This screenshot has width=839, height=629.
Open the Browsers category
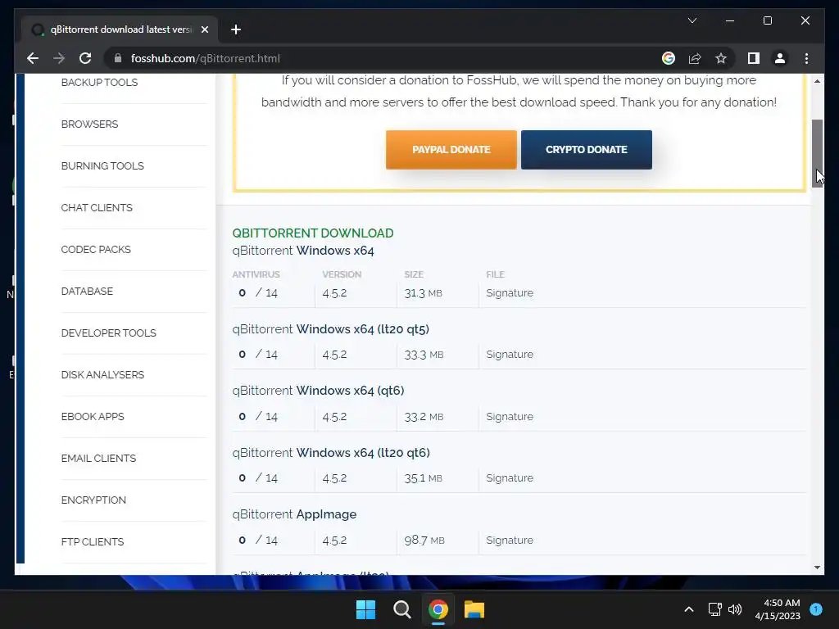89,124
